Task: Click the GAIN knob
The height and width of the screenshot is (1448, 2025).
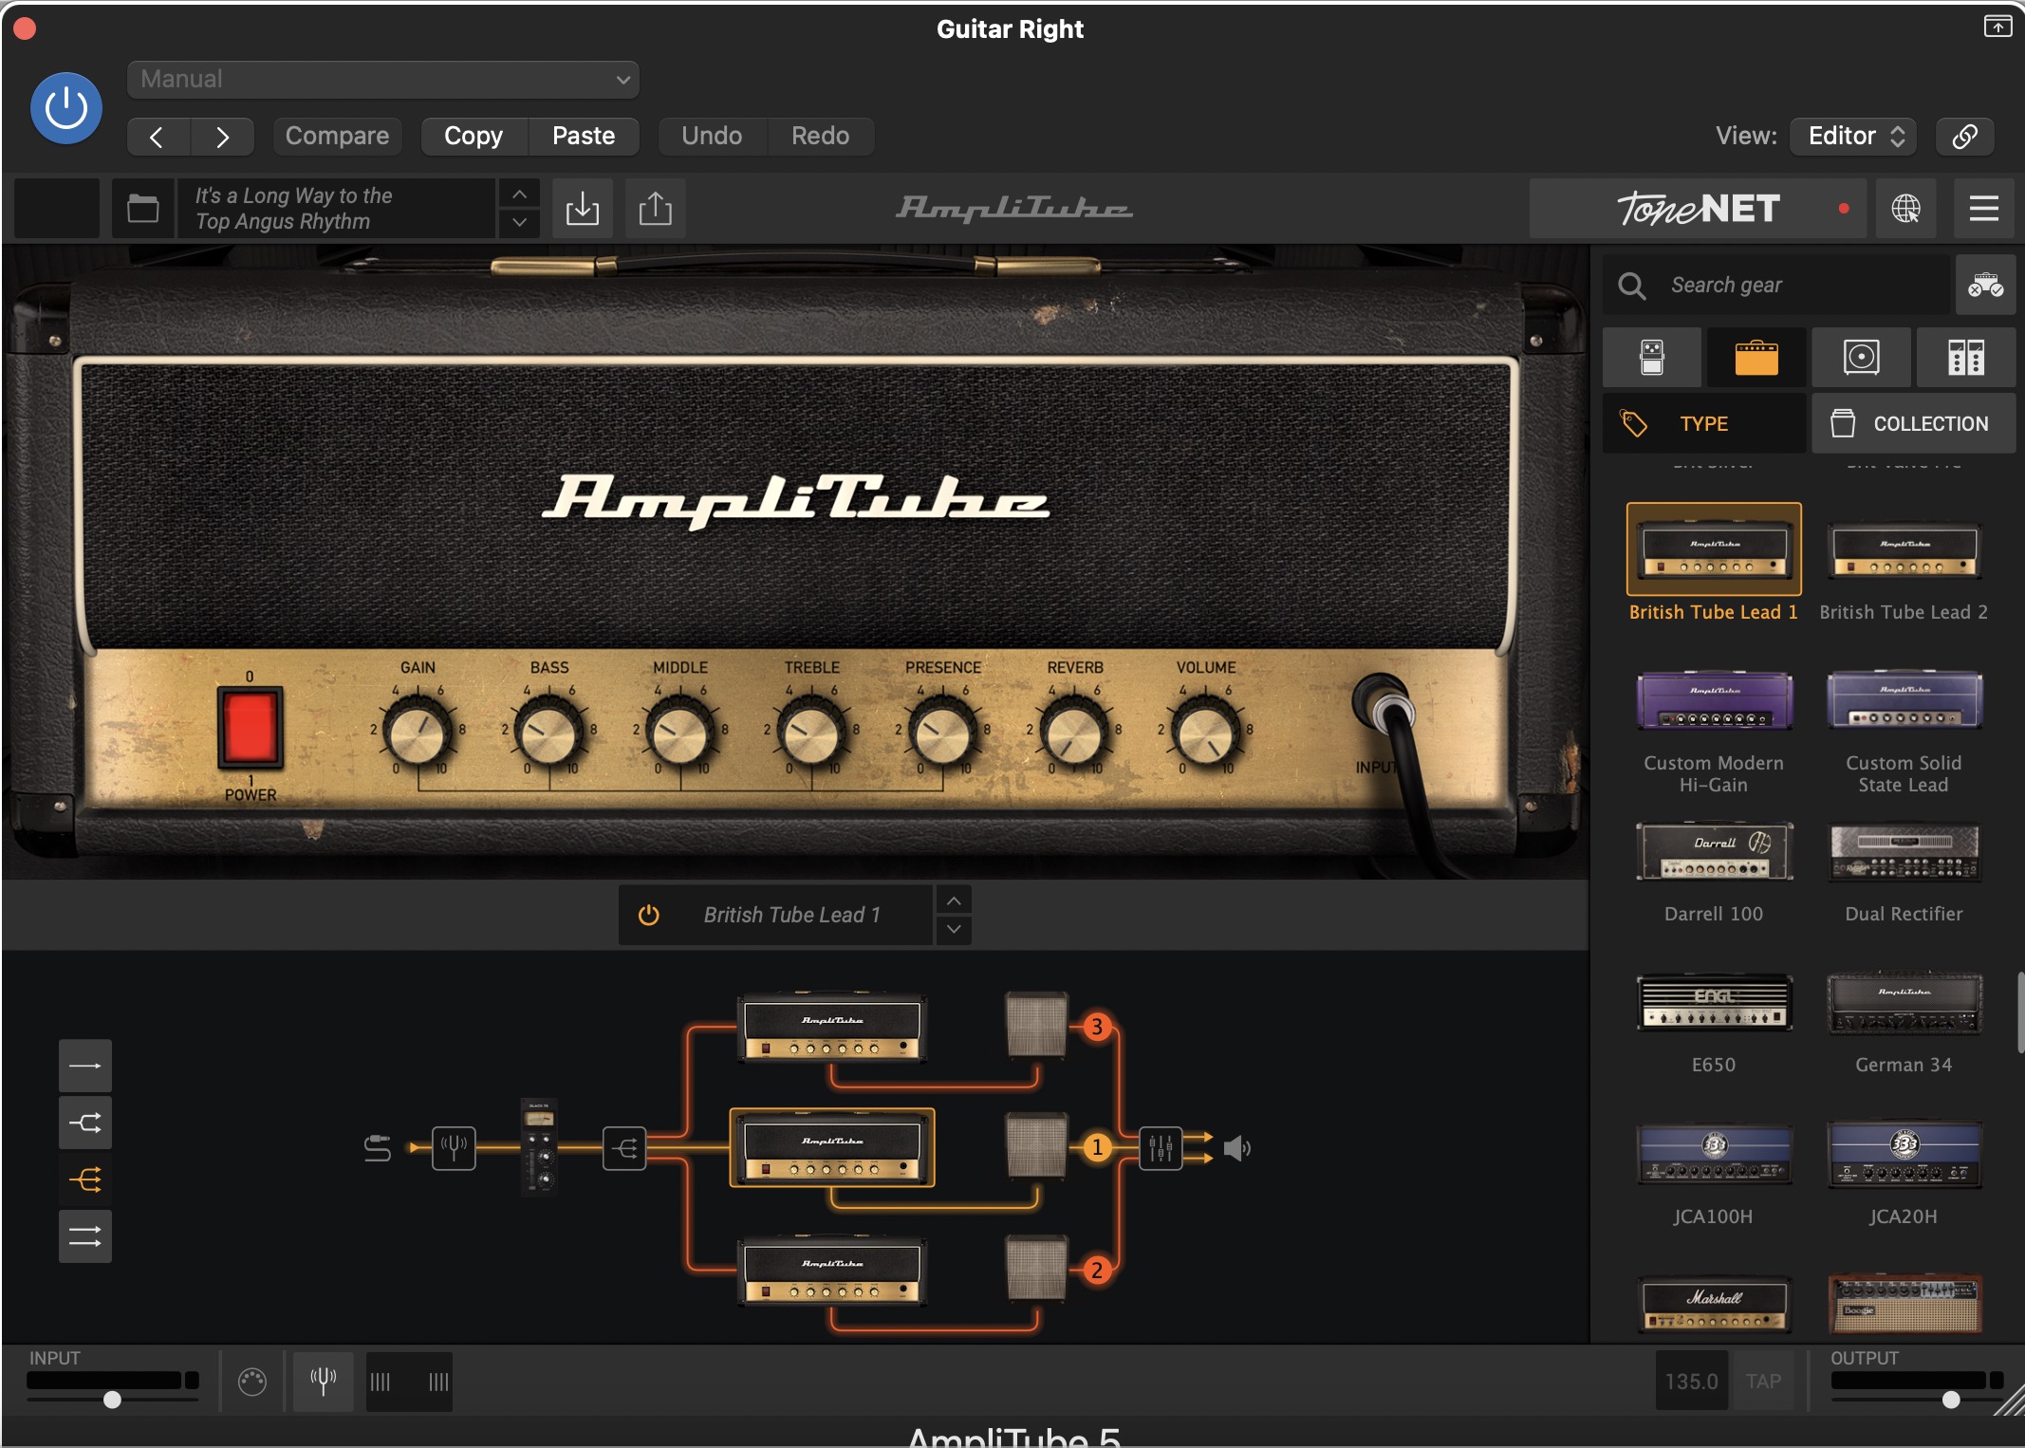Action: [x=418, y=732]
